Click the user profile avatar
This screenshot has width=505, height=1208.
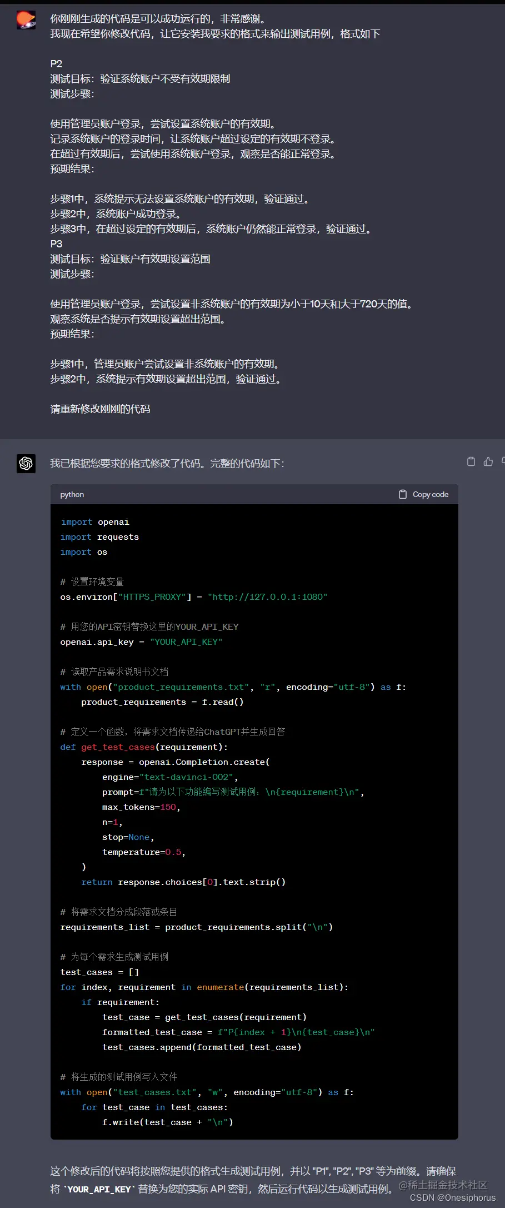point(26,20)
